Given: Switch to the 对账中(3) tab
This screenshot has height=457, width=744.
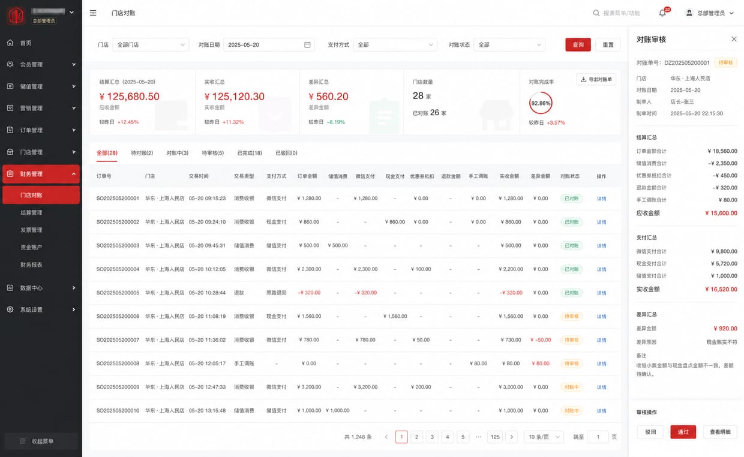Looking at the screenshot, I should (x=177, y=153).
